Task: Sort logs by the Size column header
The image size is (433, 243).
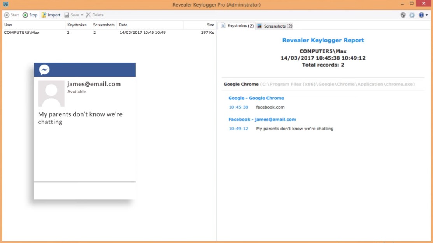Action: click(209, 25)
